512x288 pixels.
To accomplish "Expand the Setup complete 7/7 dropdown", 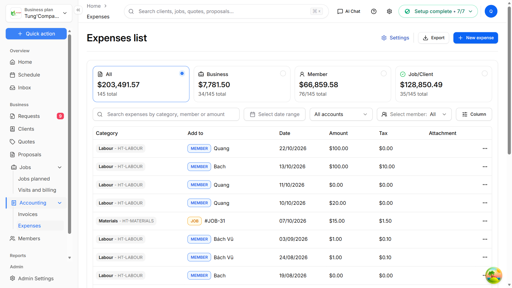I will pos(438,11).
